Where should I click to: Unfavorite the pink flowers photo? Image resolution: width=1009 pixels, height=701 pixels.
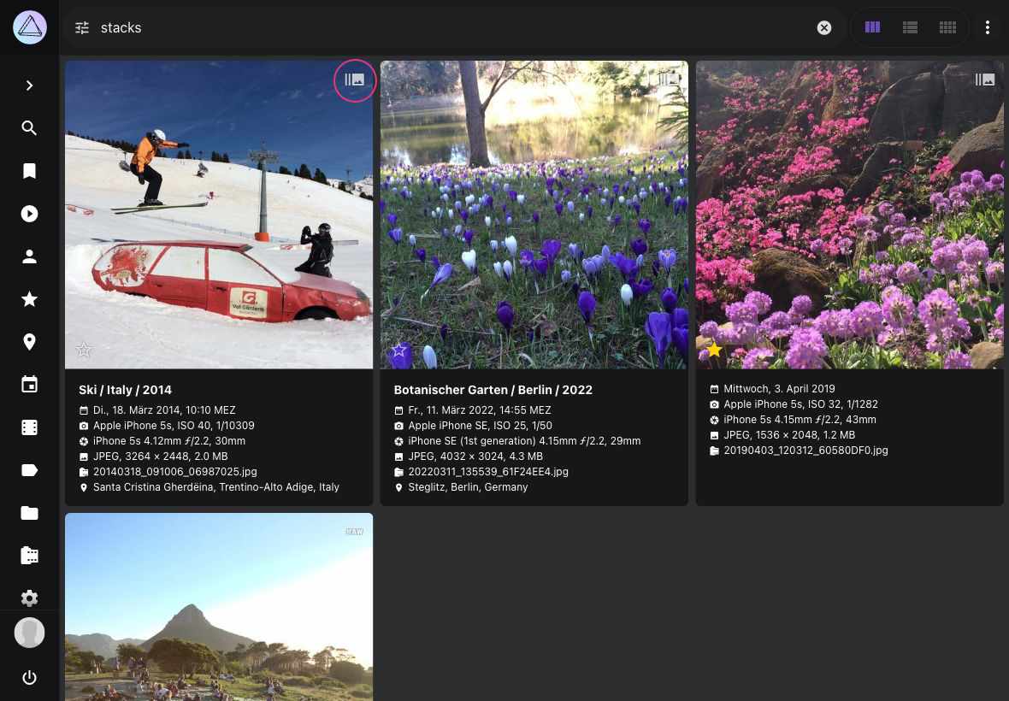click(714, 350)
